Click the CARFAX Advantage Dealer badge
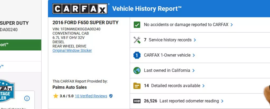This screenshot has width=270, height=109. [7, 91]
